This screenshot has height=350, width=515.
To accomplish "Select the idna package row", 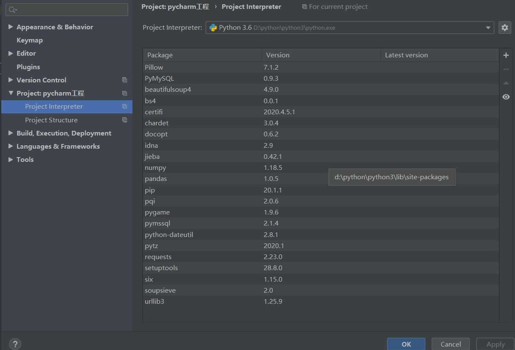I will pos(321,145).
